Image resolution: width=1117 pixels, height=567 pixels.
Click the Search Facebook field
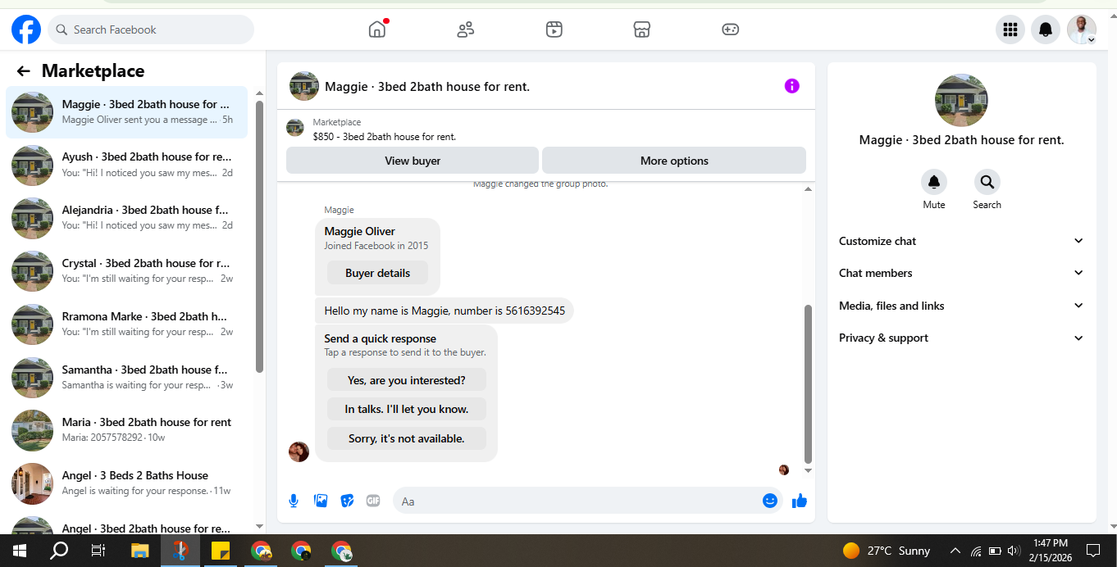tap(151, 29)
